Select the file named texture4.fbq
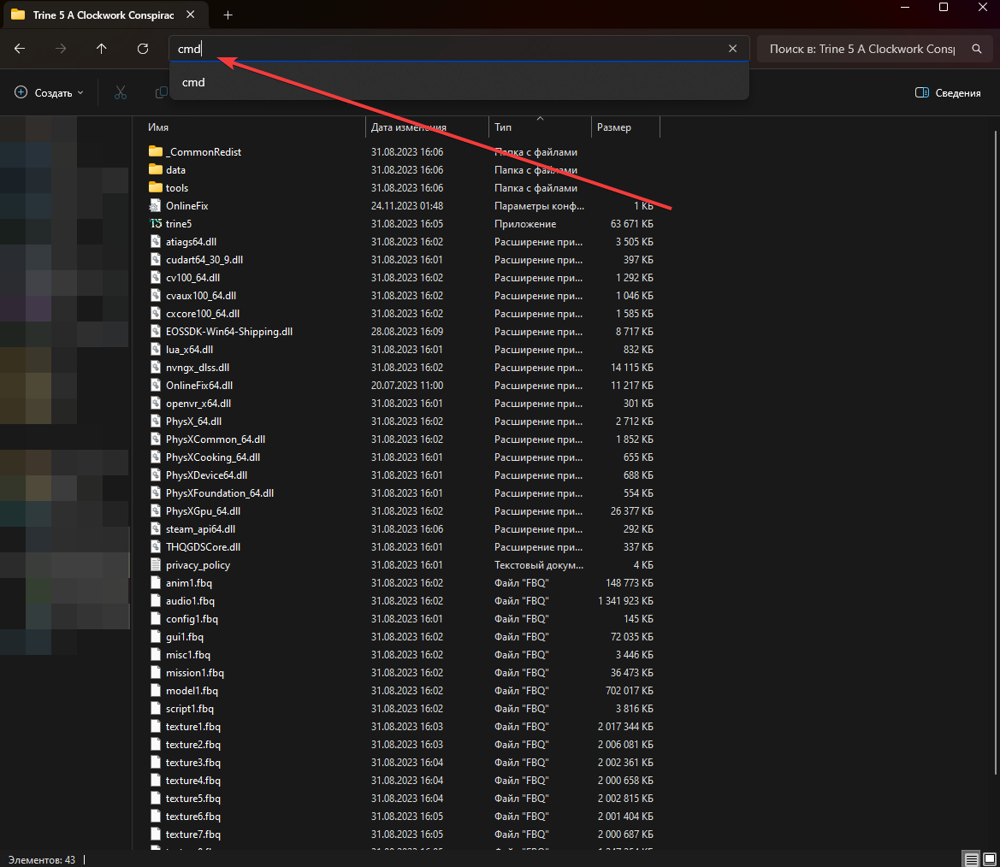Image resolution: width=1000 pixels, height=867 pixels. [x=193, y=781]
